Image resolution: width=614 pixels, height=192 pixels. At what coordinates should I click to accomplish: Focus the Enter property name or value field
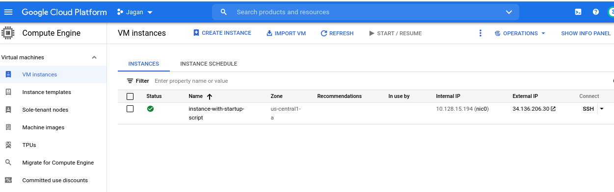pos(191,81)
